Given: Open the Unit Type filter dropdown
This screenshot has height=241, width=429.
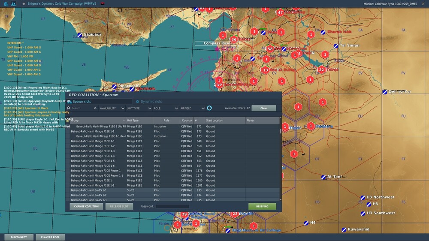Looking at the screenshot, I should (x=138, y=108).
